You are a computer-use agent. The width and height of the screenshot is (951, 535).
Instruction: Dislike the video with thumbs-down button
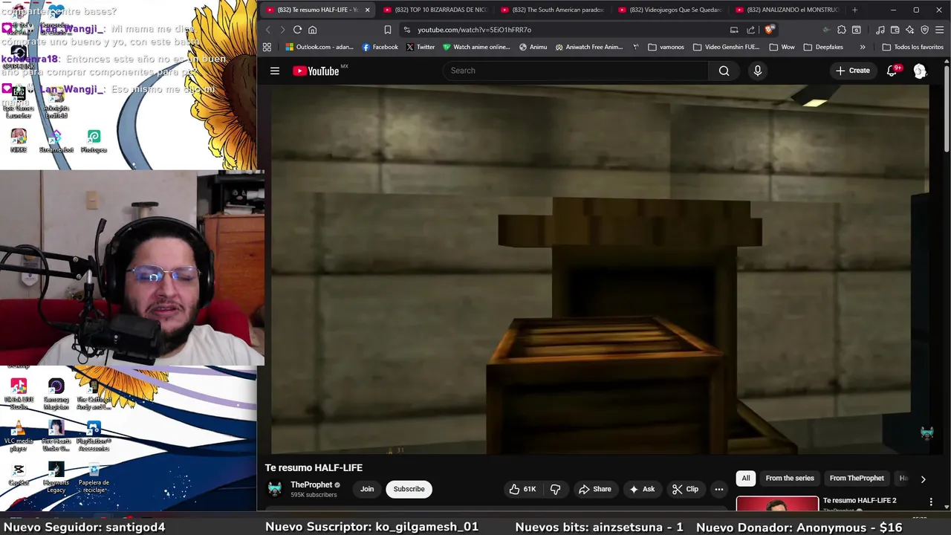[555, 489]
